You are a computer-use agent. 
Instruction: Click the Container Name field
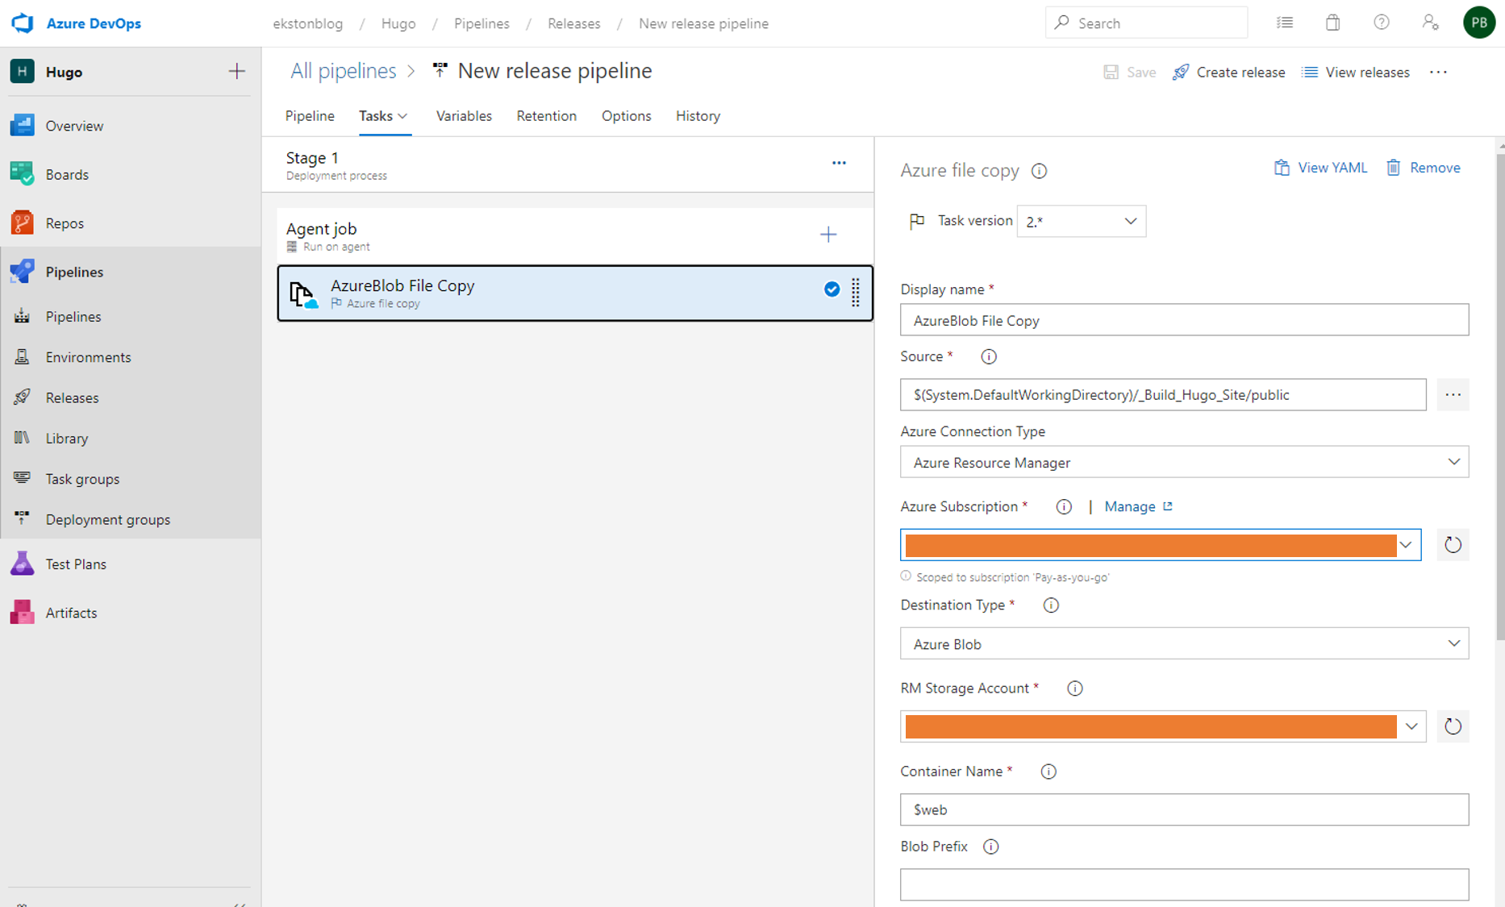point(1184,809)
